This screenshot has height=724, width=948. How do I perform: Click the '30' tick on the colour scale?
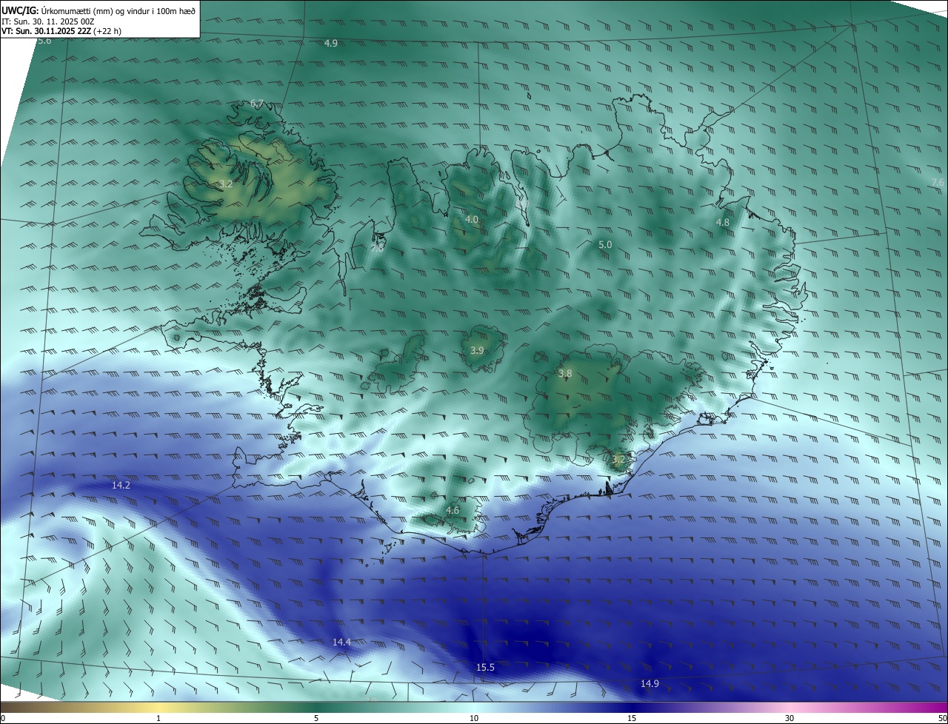point(790,718)
